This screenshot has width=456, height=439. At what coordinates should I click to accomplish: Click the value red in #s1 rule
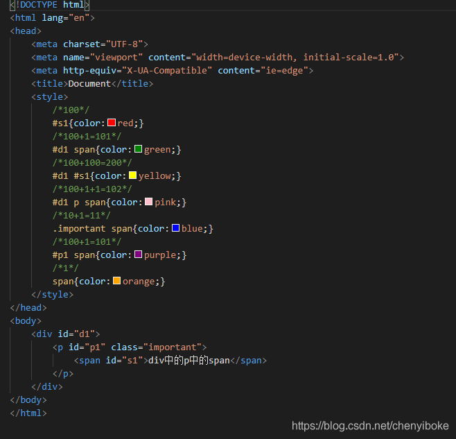125,123
